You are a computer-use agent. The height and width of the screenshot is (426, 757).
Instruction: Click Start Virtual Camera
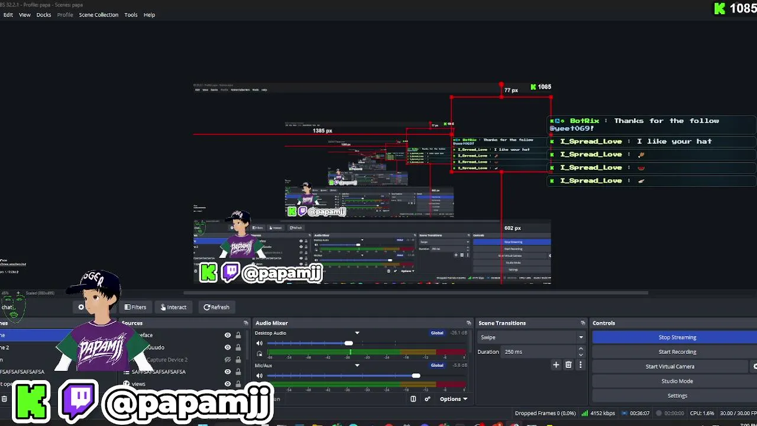tap(670, 366)
